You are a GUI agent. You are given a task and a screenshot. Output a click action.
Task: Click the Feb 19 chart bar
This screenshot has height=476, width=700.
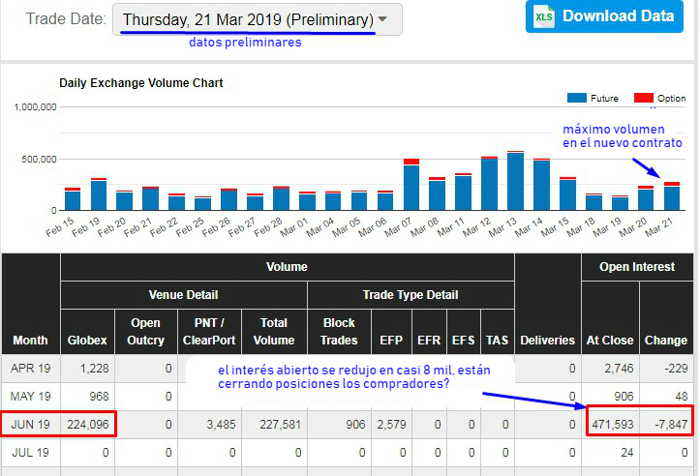tap(99, 194)
